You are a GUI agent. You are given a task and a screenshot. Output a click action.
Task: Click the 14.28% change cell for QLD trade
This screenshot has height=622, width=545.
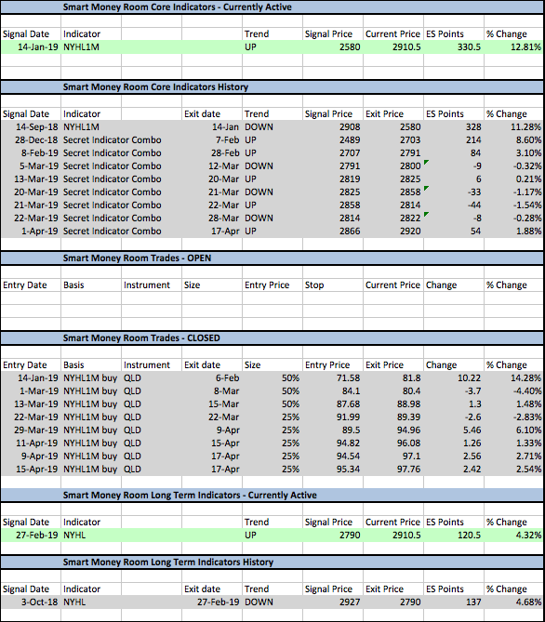pos(513,378)
